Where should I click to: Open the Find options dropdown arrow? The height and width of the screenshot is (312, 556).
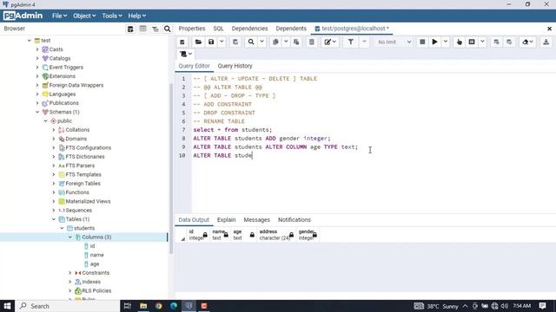[261, 42]
